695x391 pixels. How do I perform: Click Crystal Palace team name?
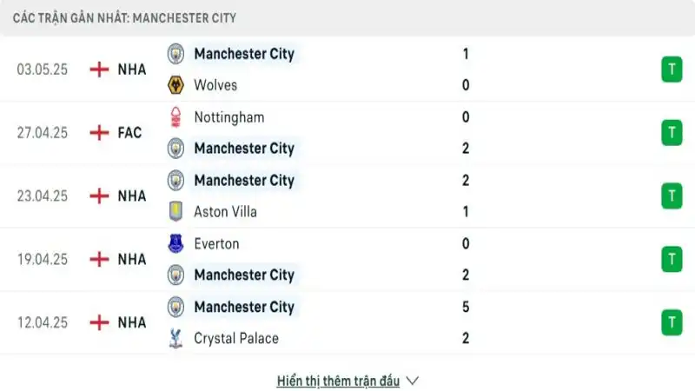pyautogui.click(x=236, y=338)
